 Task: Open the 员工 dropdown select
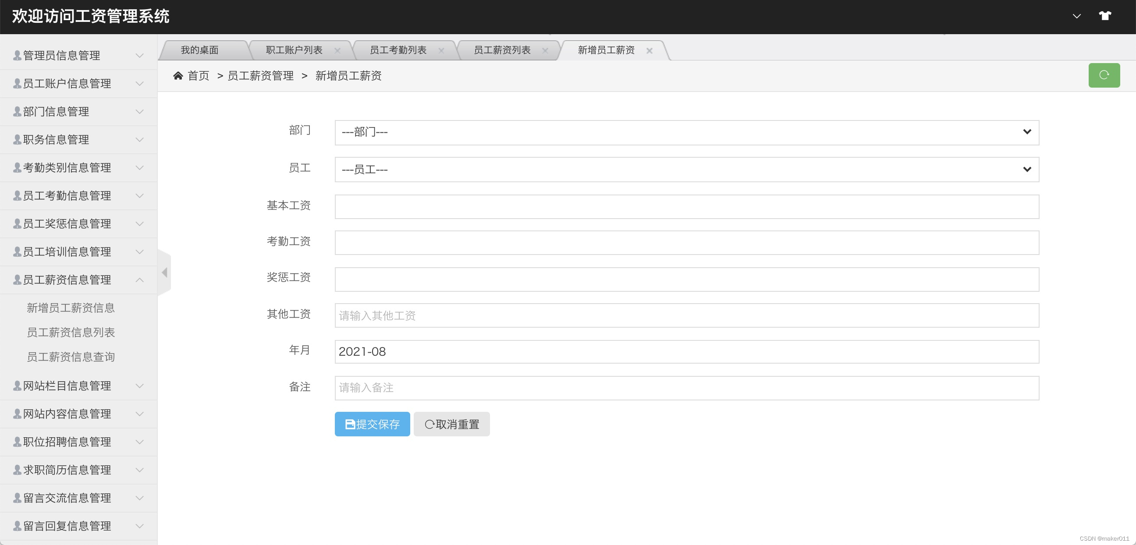[x=686, y=169]
